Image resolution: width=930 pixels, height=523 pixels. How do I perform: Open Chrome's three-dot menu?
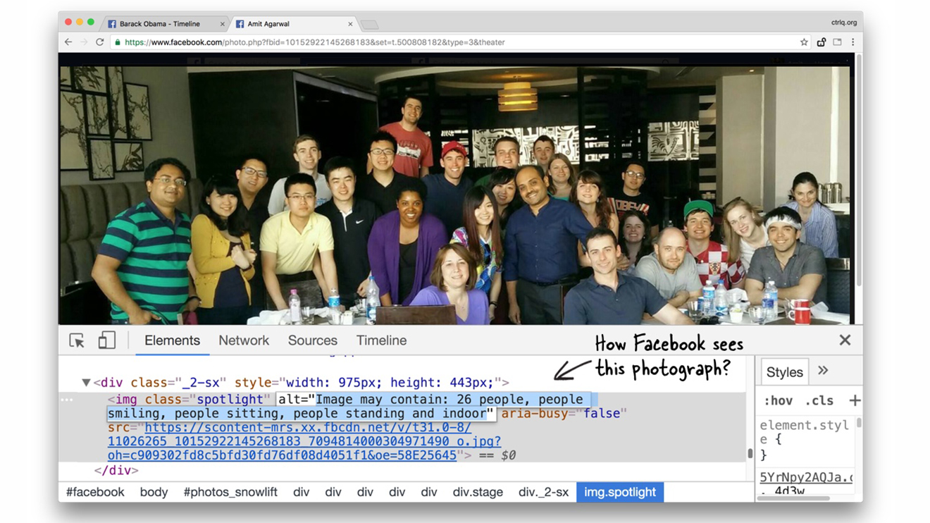point(852,42)
